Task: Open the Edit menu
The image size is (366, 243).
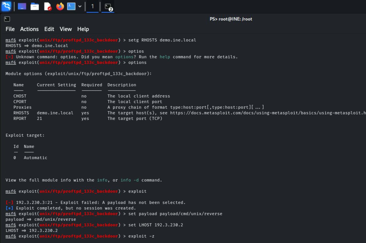Action: [x=49, y=29]
